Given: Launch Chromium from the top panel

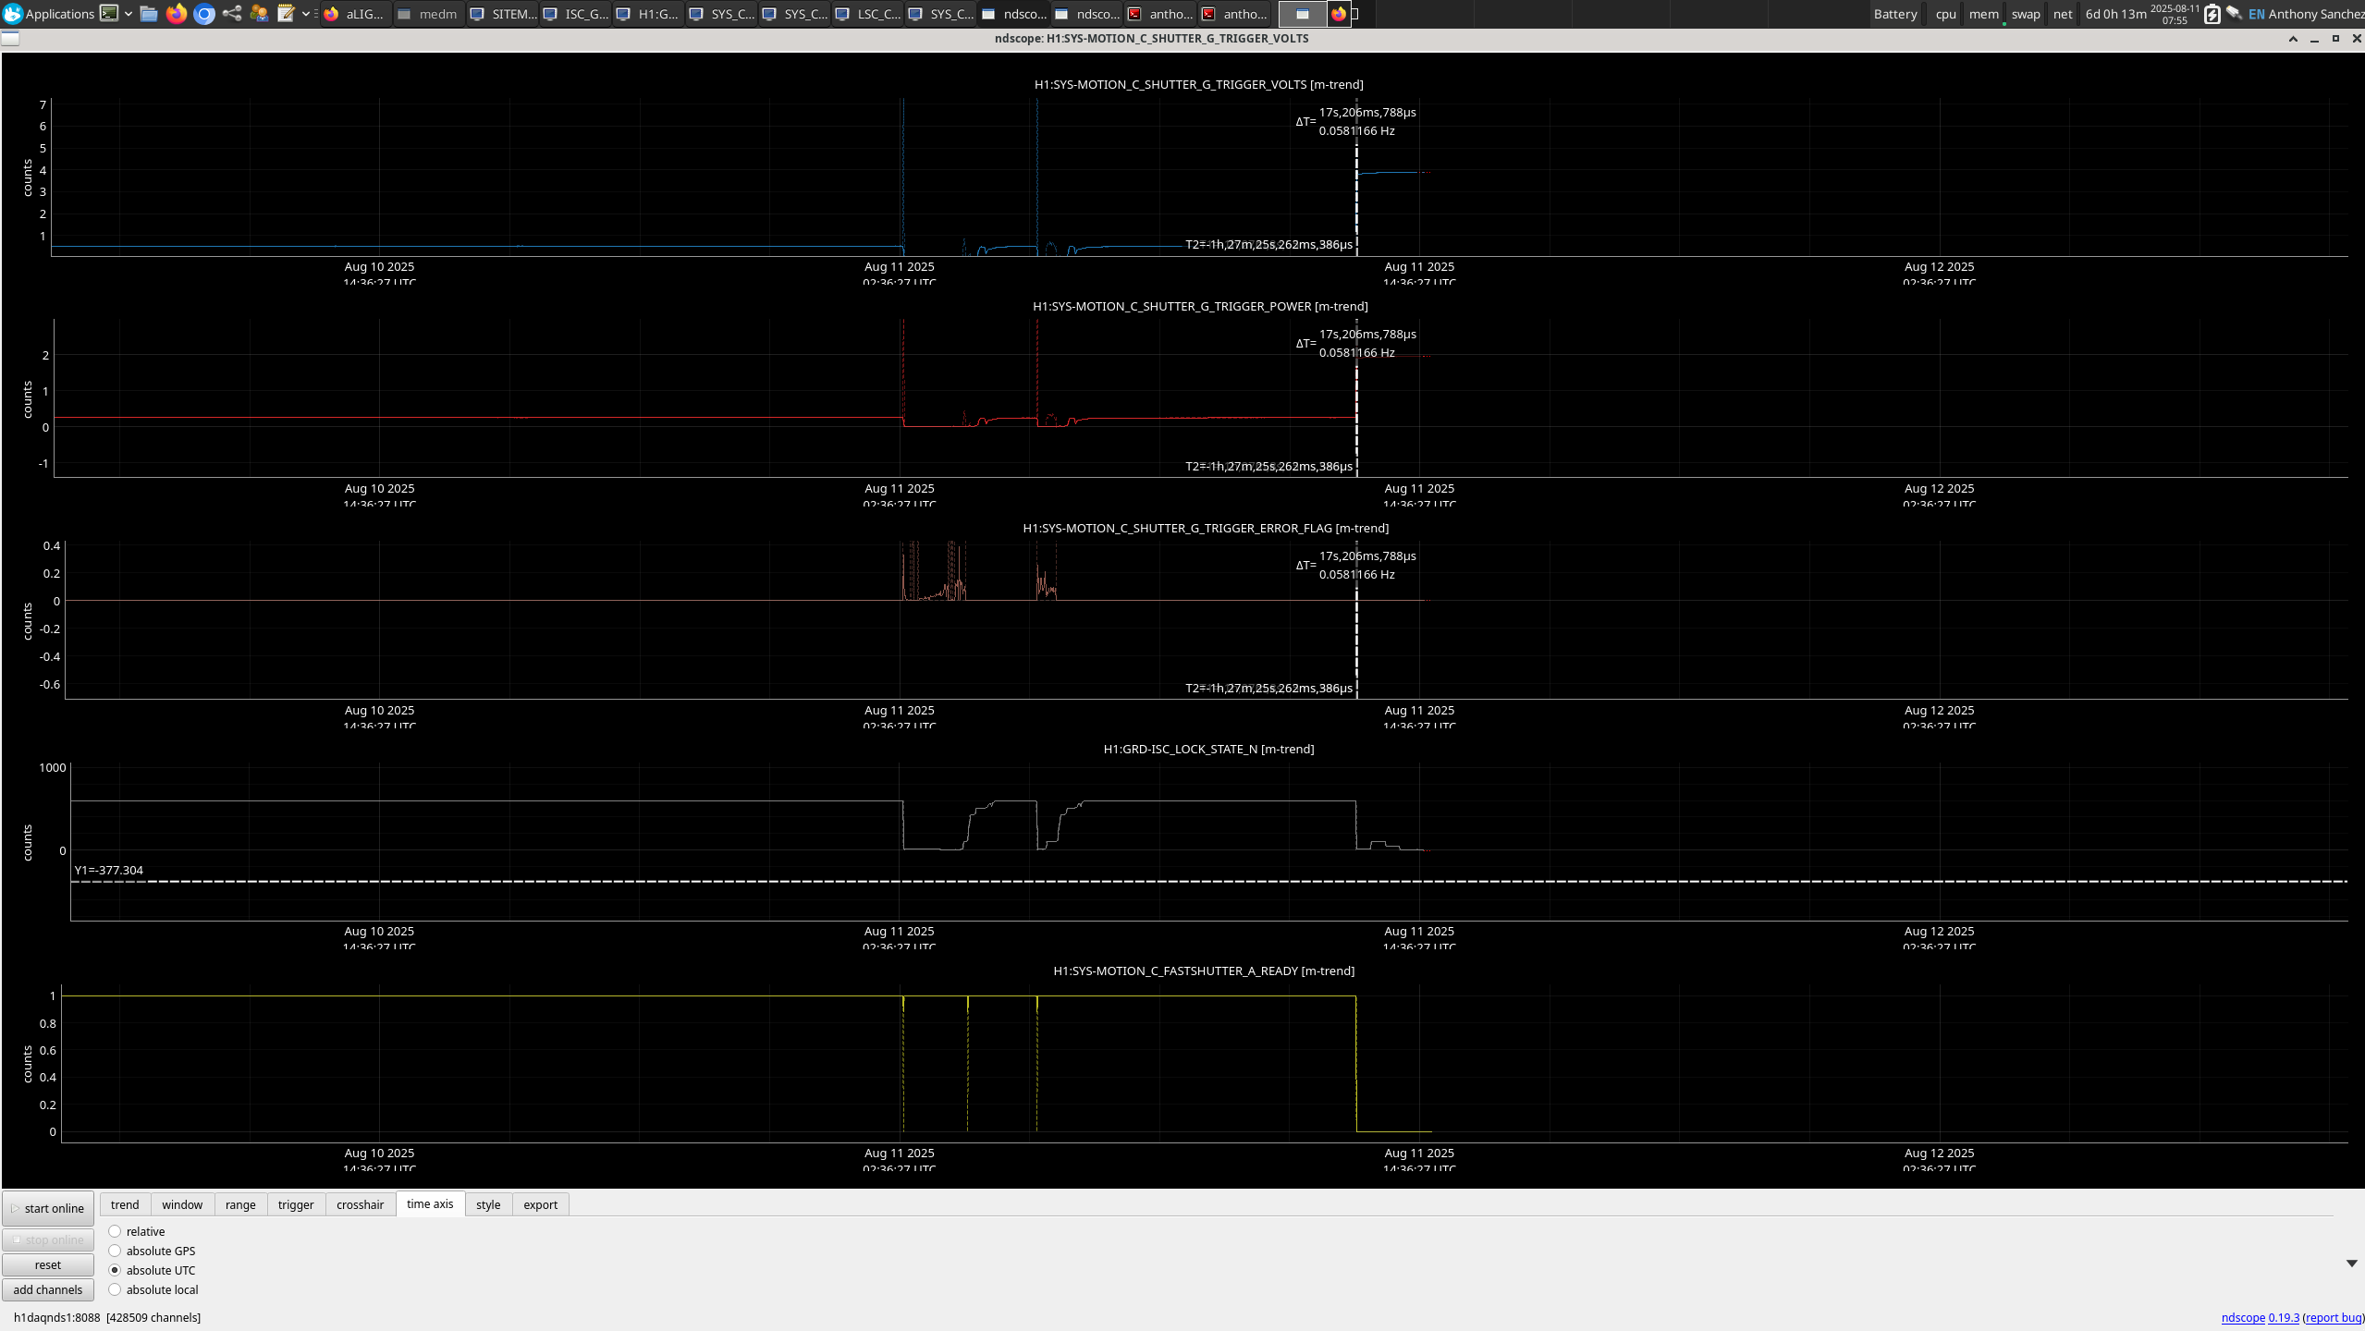Looking at the screenshot, I should point(204,14).
